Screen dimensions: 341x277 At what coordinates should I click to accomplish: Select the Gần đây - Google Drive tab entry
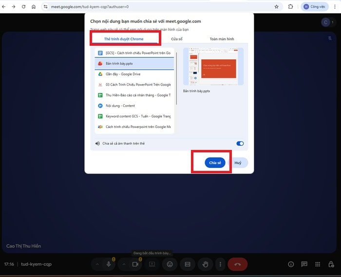(134, 74)
